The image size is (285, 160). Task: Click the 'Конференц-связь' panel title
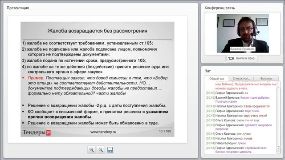pyautogui.click(x=220, y=8)
